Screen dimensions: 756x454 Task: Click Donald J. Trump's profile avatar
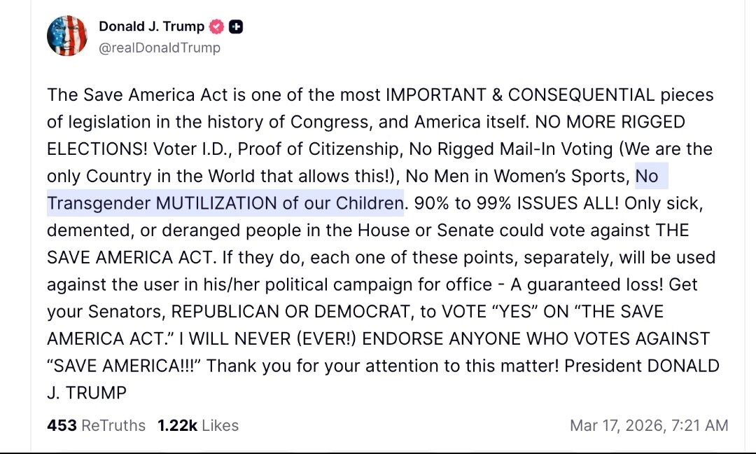pos(67,36)
